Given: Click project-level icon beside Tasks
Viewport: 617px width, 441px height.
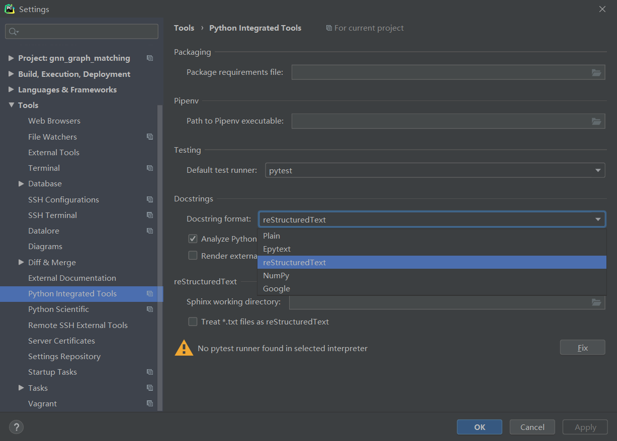Looking at the screenshot, I should [150, 388].
